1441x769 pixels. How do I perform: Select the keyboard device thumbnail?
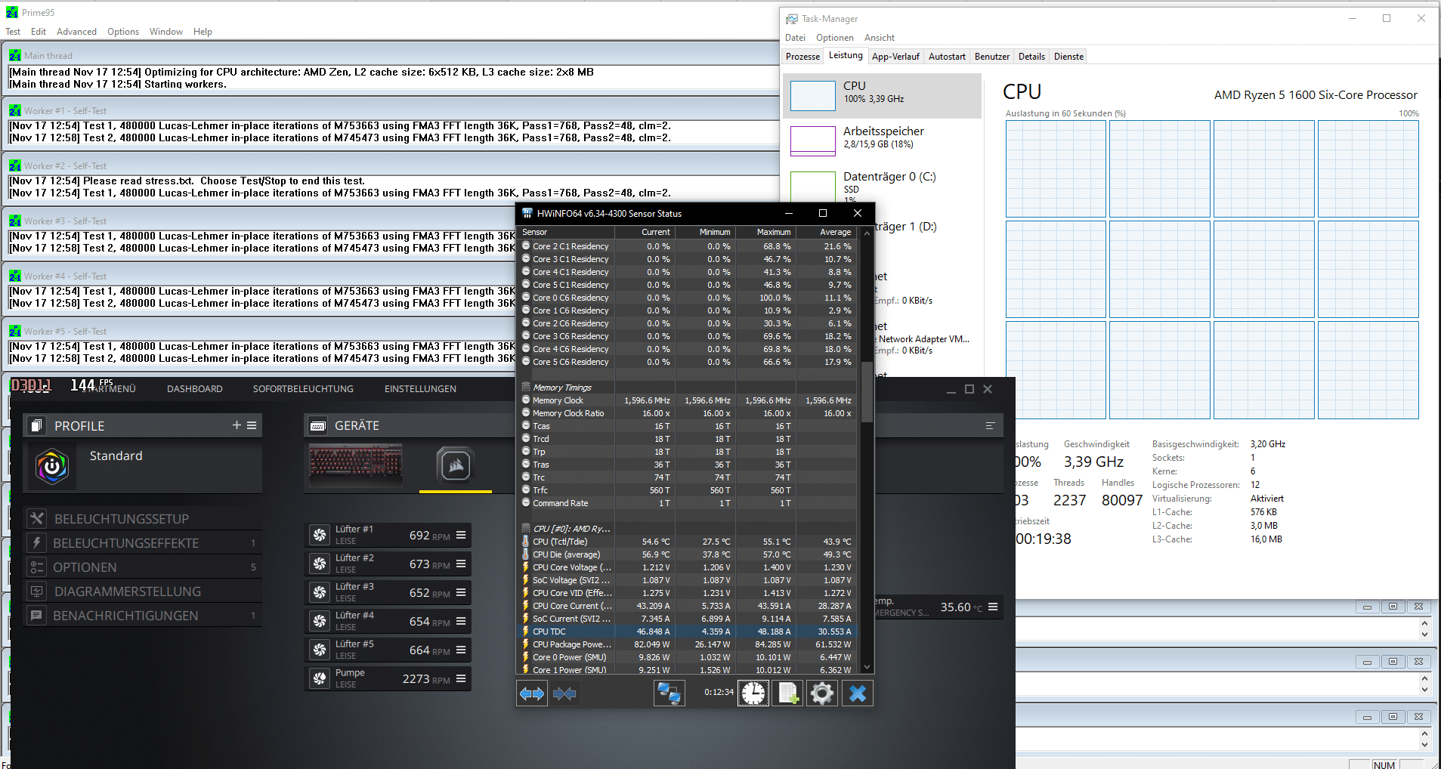click(355, 464)
